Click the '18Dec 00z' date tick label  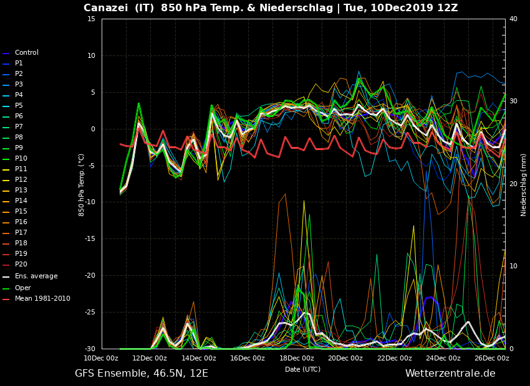tap(296, 359)
